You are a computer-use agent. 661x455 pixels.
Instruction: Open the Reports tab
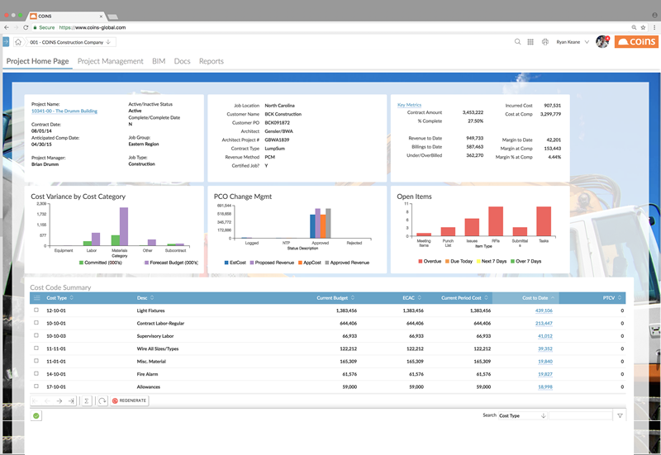[212, 61]
